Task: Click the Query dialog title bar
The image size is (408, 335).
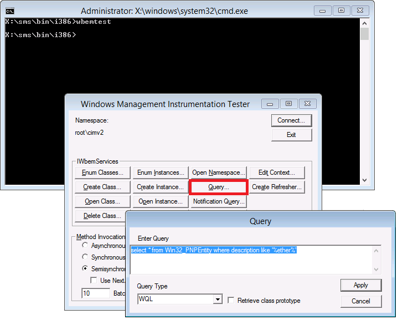Action: pos(260,221)
